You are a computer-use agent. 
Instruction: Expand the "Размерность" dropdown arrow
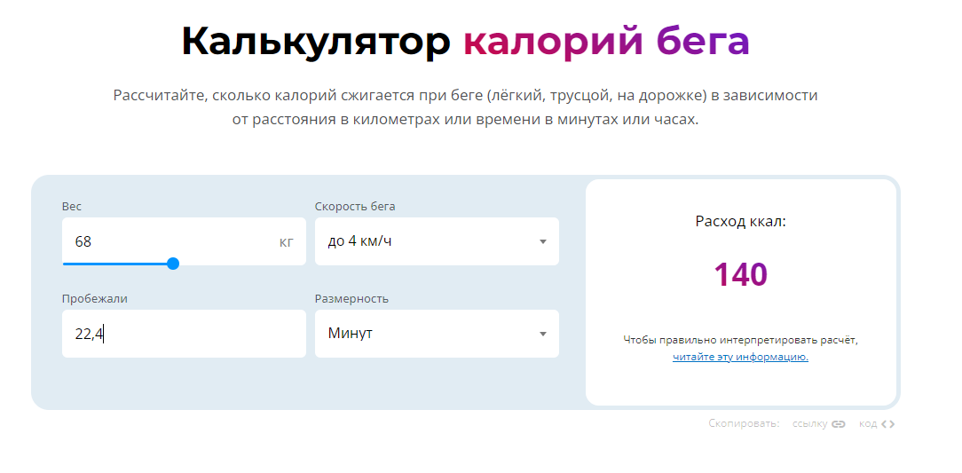coord(542,334)
